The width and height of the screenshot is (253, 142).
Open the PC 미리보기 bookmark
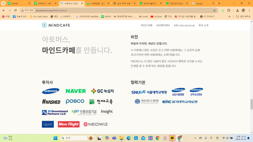tap(207, 16)
